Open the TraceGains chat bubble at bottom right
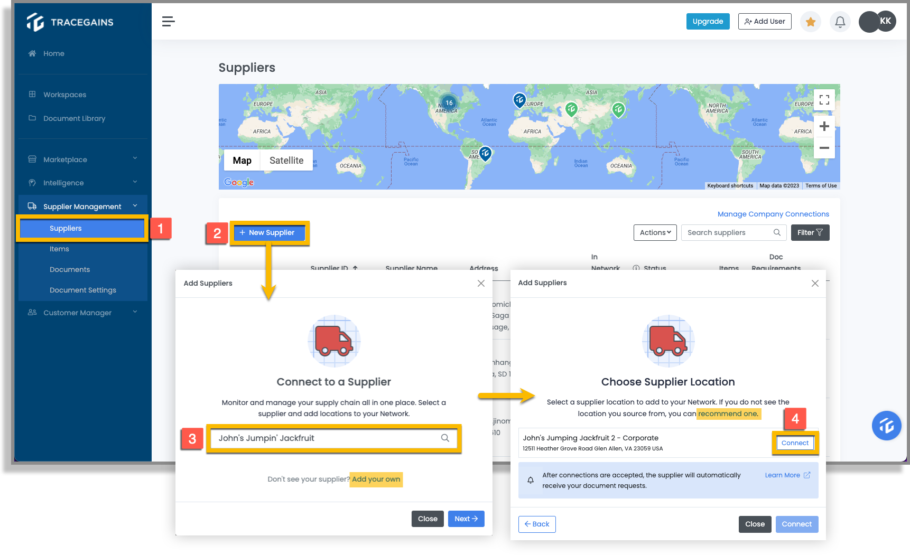The height and width of the screenshot is (555, 910). click(x=886, y=426)
